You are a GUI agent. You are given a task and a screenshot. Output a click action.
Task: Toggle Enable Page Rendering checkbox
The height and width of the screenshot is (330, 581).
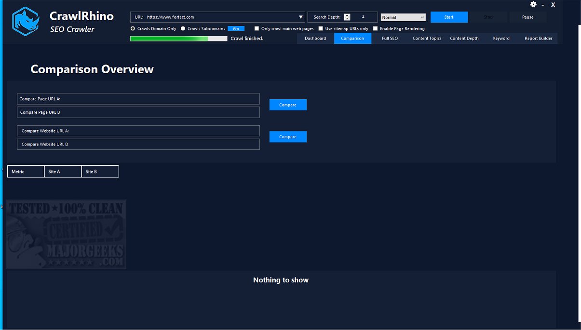click(376, 28)
